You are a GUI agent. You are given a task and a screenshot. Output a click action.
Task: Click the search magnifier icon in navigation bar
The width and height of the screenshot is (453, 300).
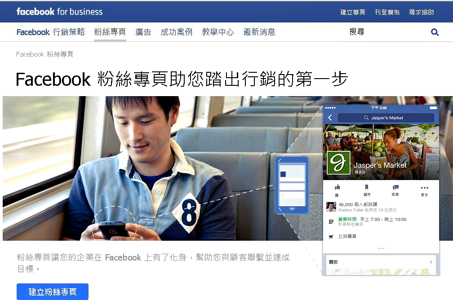tap(434, 32)
